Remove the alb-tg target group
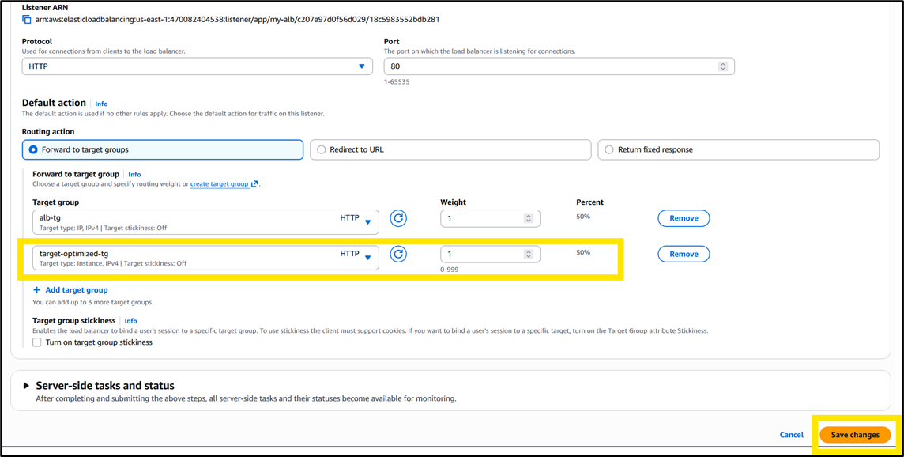The width and height of the screenshot is (904, 457). click(684, 218)
